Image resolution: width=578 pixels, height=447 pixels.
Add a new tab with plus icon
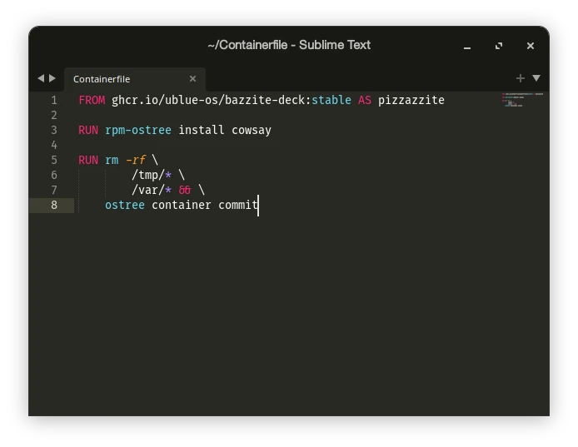[521, 78]
